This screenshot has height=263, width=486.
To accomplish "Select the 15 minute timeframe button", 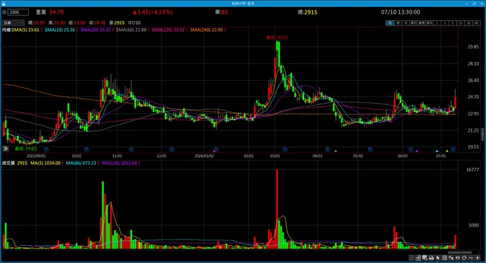I will pyautogui.click(x=460, y=23).
